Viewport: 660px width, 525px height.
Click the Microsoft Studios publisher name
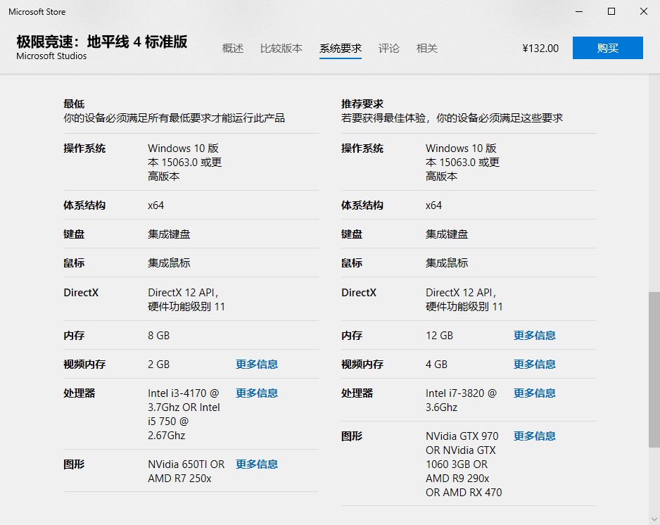coord(51,57)
